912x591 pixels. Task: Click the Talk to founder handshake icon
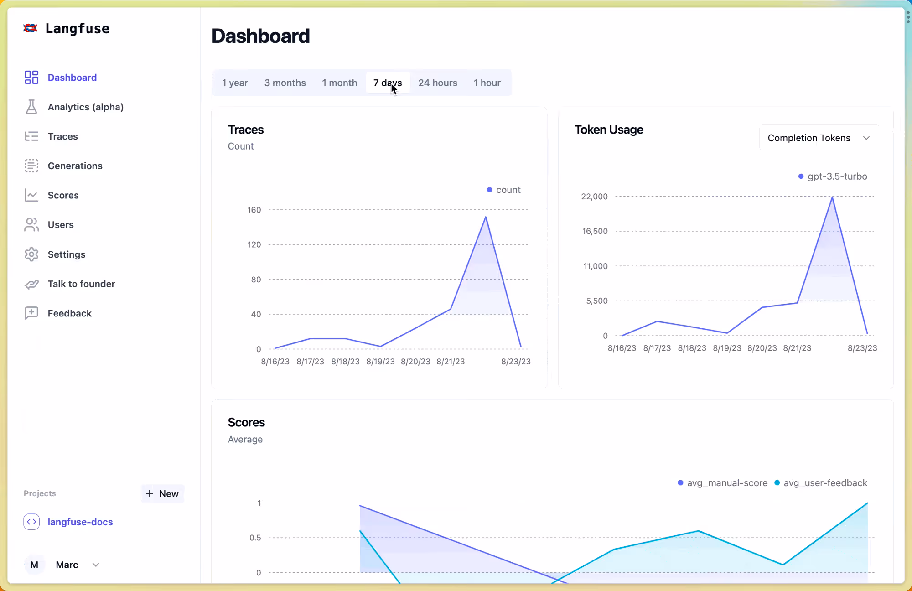pos(31,284)
